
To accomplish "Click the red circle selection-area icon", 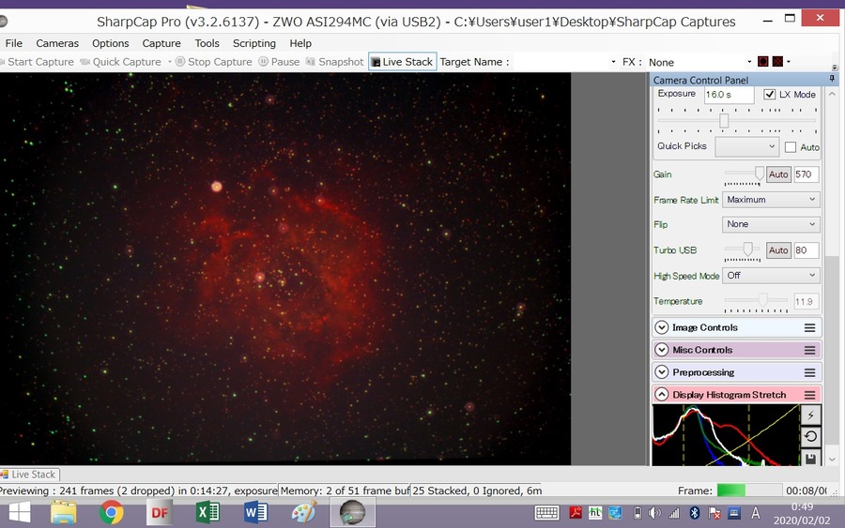I will (762, 62).
